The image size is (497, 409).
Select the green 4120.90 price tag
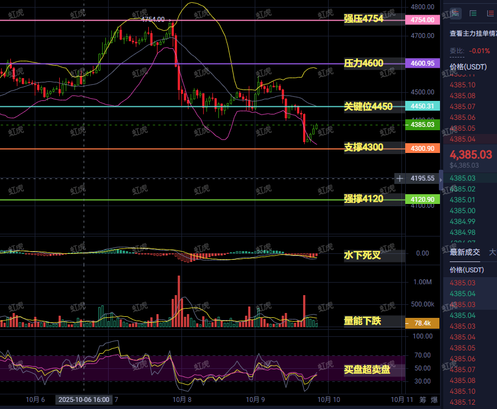click(423, 200)
